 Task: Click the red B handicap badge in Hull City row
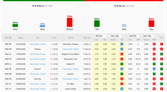[x=154, y=79]
